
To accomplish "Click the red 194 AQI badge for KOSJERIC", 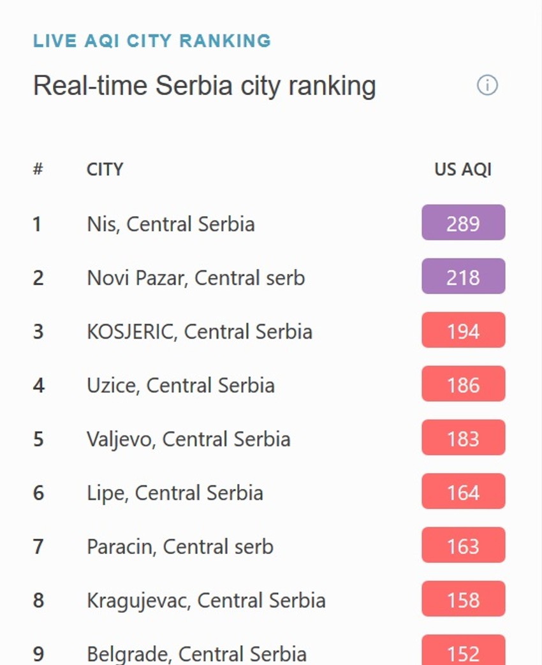I will pos(463,330).
